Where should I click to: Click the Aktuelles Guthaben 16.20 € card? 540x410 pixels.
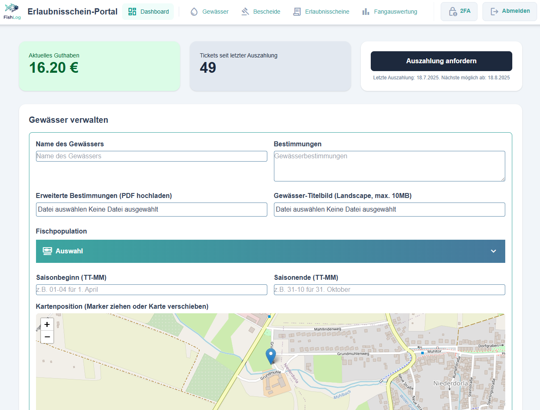point(100,66)
